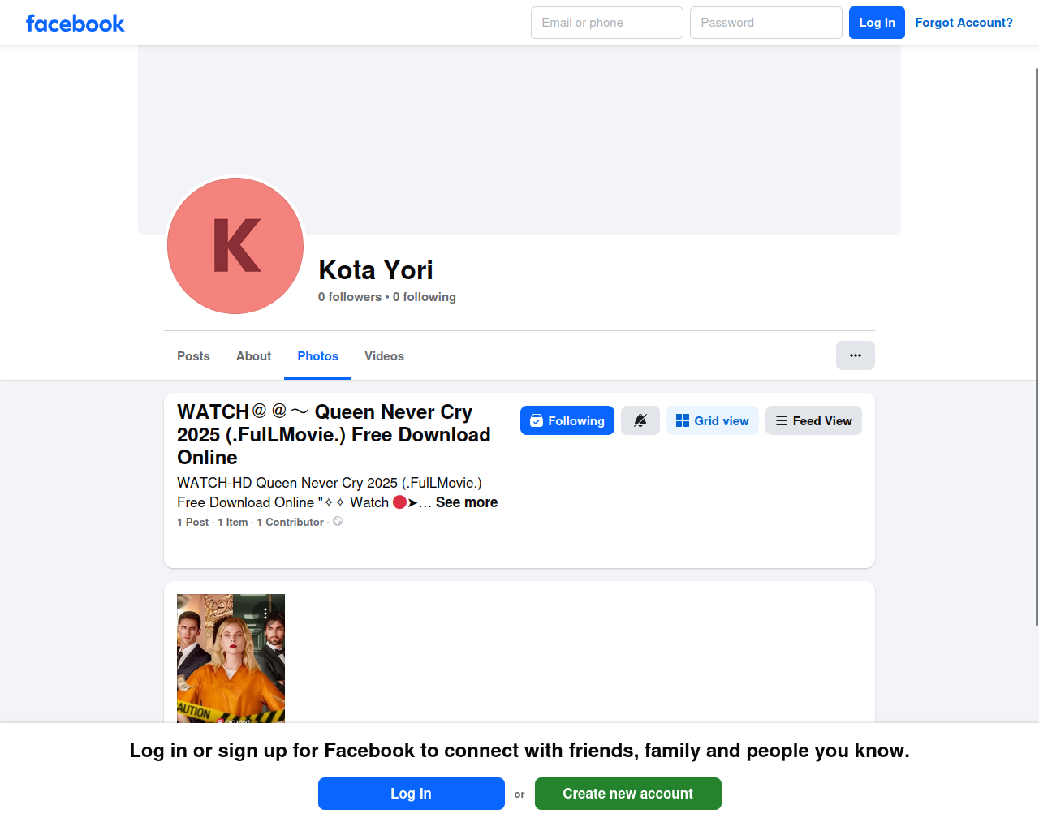This screenshot has height=831, width=1039.
Task: Select the Photos tab
Action: [x=317, y=356]
